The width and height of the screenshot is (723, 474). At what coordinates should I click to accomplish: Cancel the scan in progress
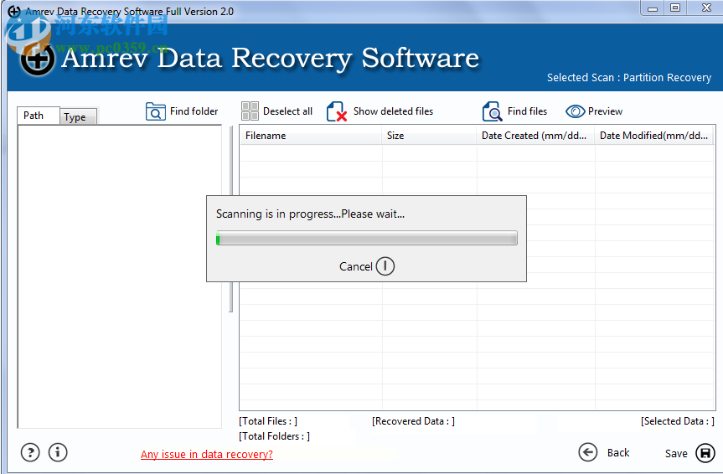[x=367, y=266]
